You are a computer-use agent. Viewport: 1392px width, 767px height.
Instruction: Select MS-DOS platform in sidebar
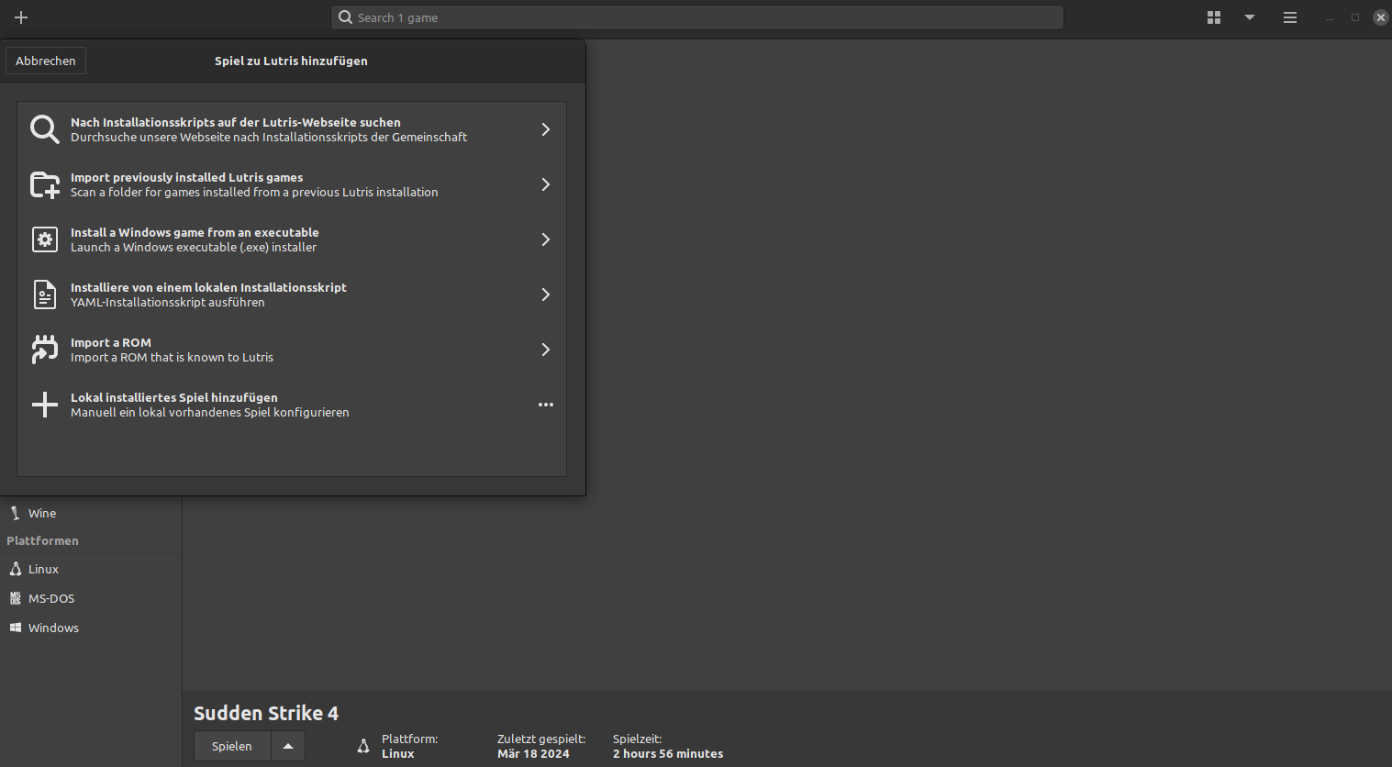click(x=91, y=598)
